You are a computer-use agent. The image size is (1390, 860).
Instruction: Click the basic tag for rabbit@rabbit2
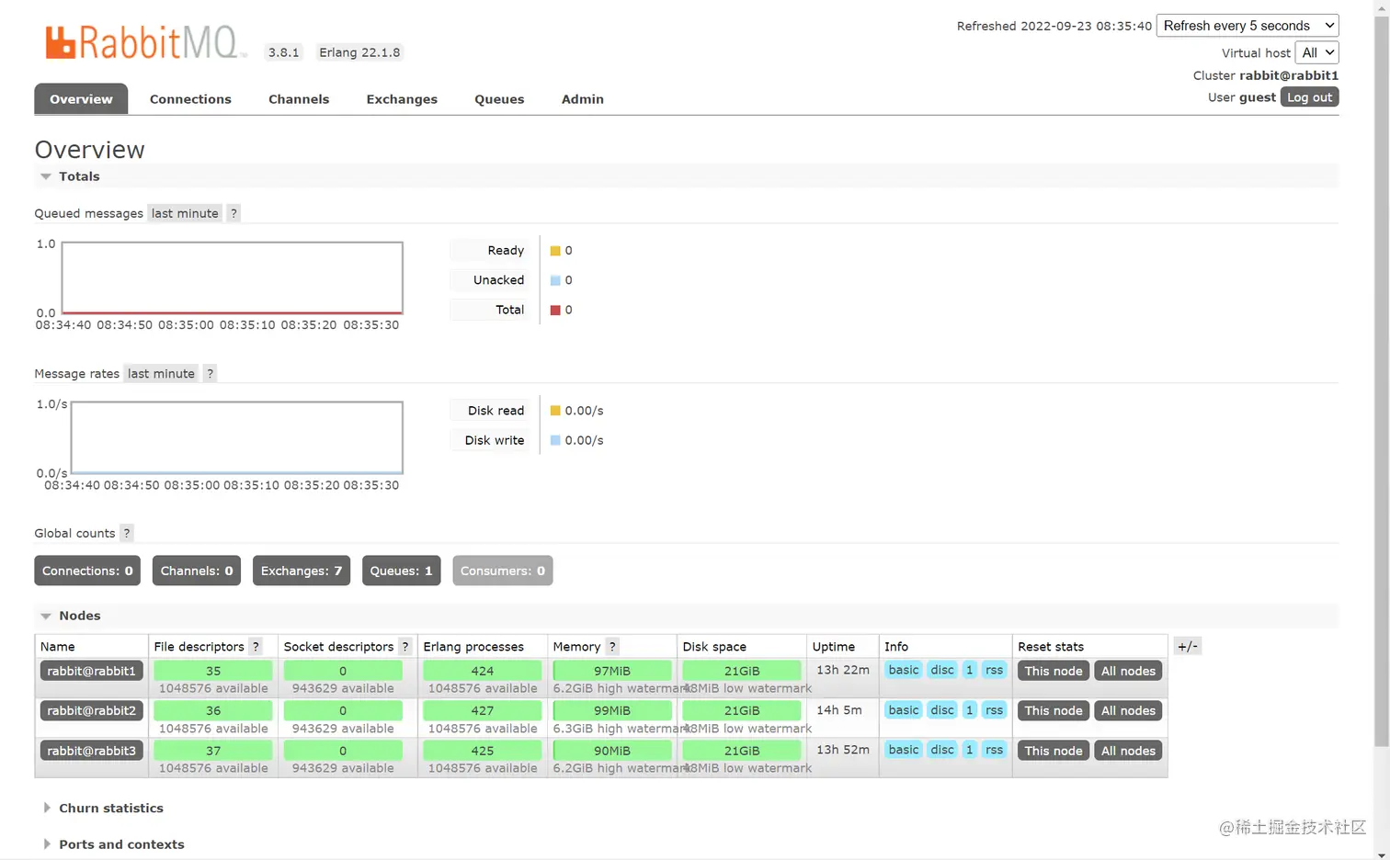(904, 710)
